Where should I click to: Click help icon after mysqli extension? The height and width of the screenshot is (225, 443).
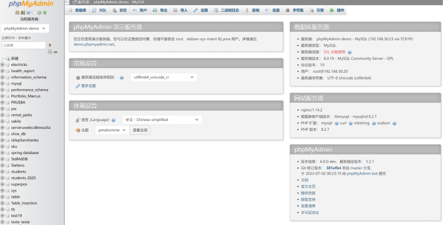tap(336, 123)
